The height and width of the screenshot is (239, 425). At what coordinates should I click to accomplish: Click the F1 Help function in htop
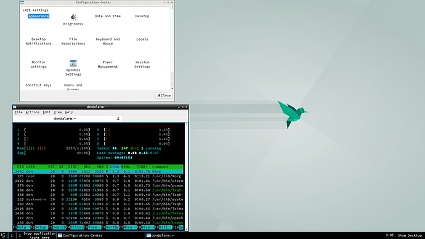(22, 227)
